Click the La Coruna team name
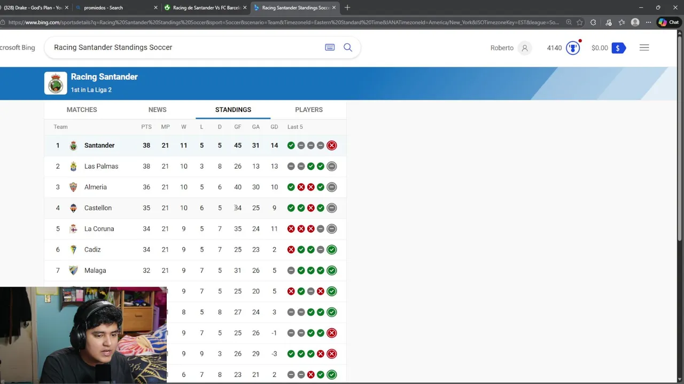684x384 pixels. pyautogui.click(x=99, y=229)
